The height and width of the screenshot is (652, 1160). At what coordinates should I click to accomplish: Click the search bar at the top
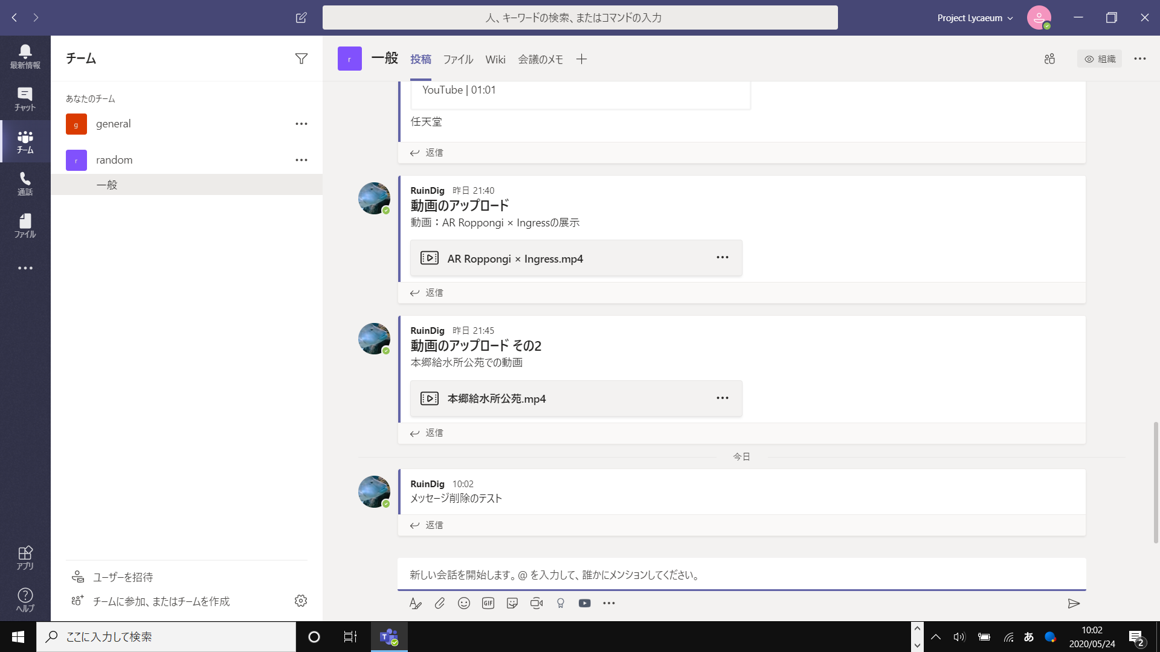pyautogui.click(x=579, y=18)
